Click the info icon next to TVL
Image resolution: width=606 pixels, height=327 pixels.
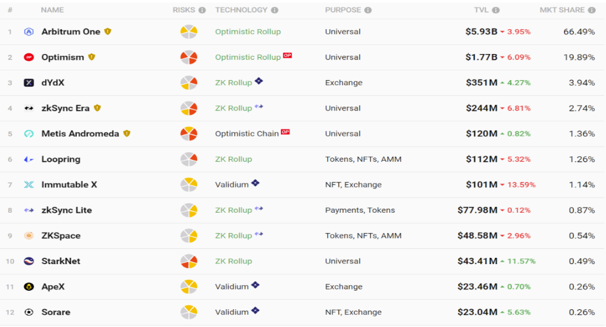[495, 10]
